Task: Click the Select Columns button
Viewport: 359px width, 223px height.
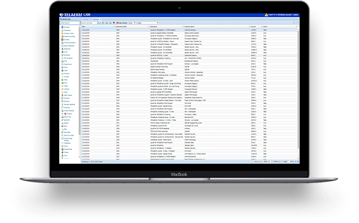Action: (258, 162)
